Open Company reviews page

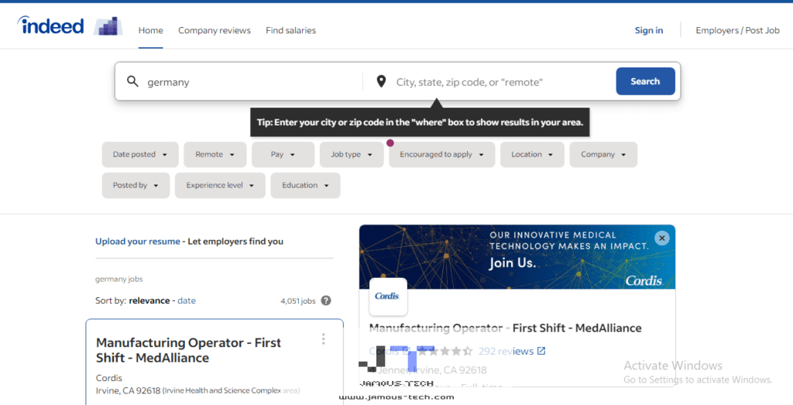[215, 30]
